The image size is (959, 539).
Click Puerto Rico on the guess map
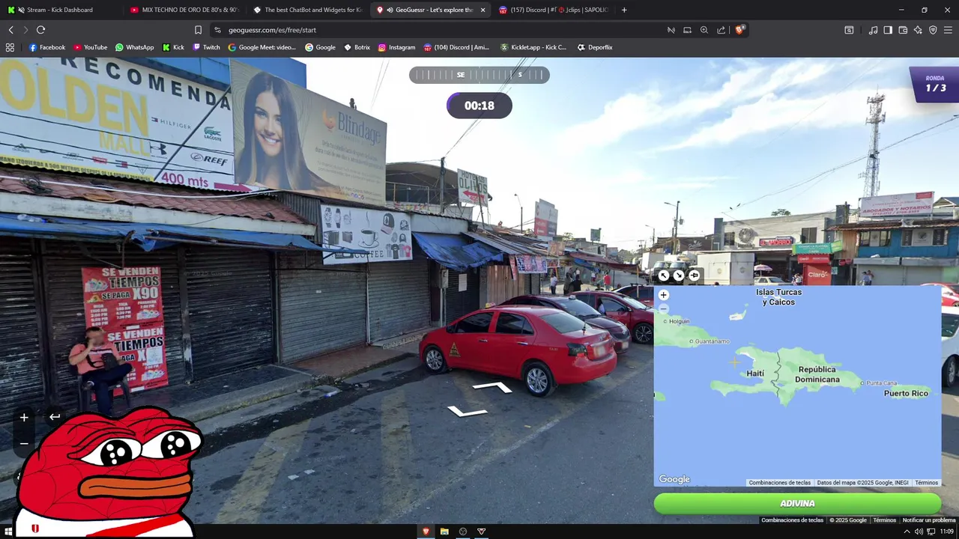(906, 393)
